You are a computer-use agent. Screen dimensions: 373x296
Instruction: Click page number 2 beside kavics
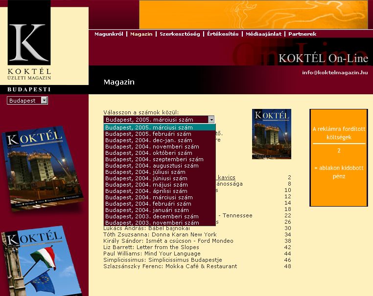click(x=289, y=177)
